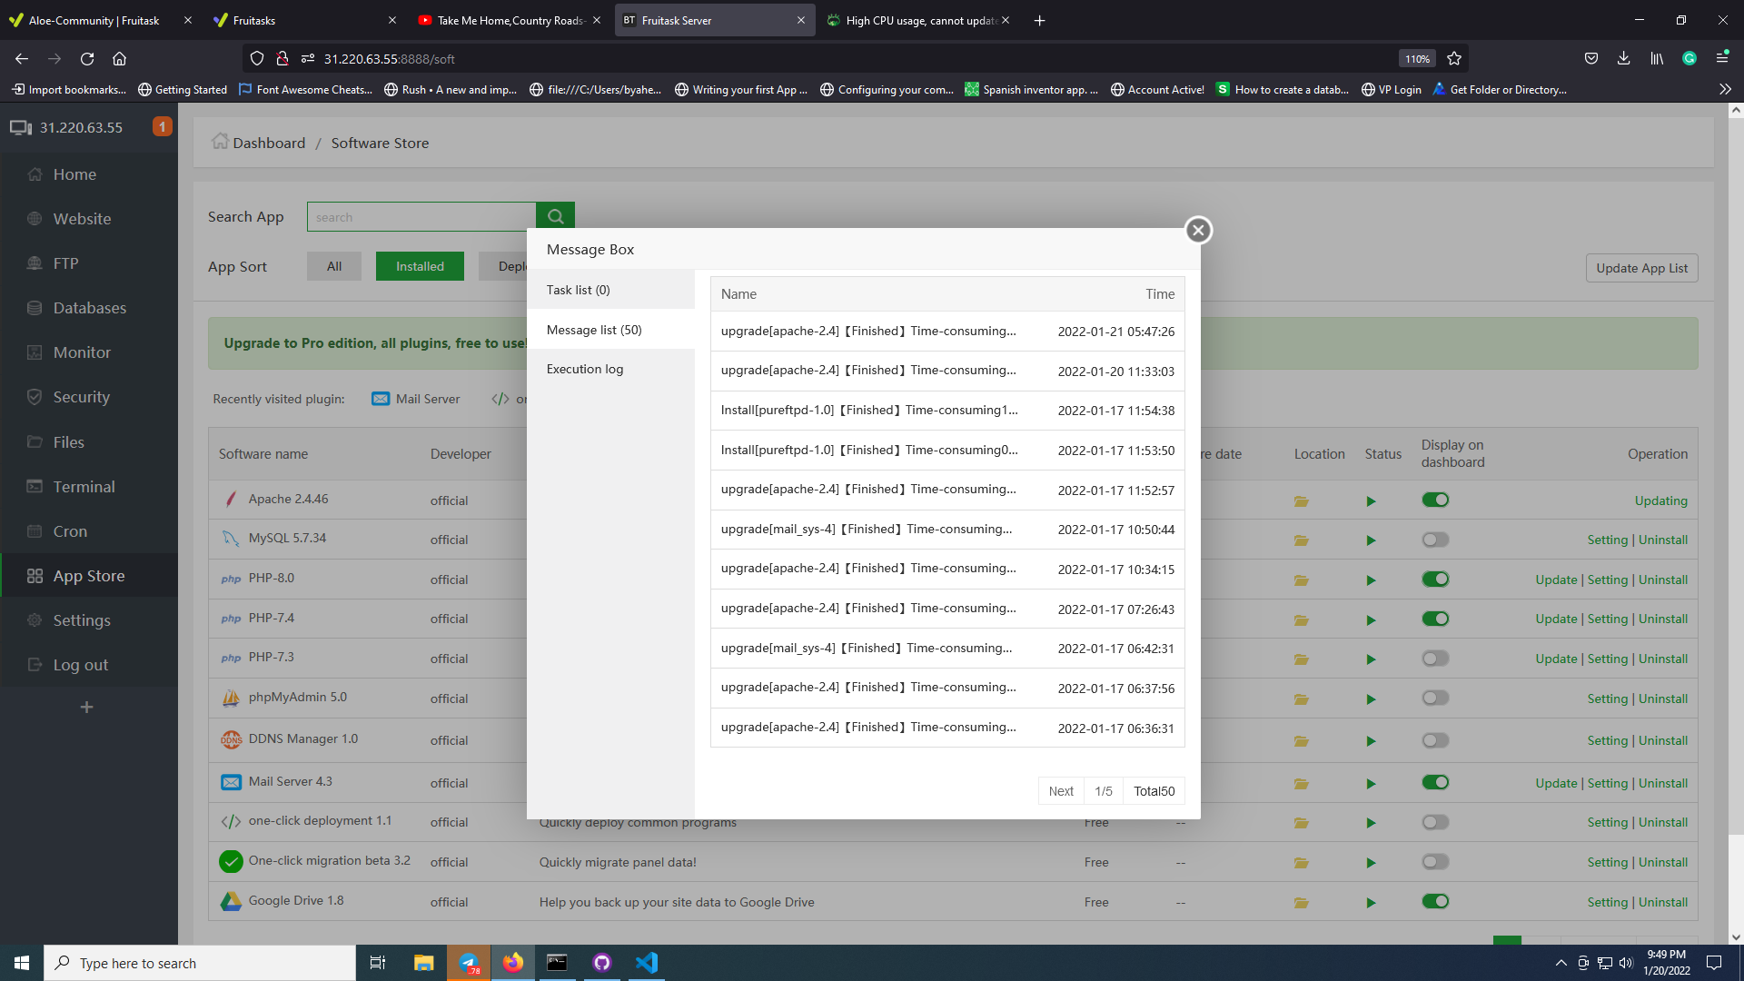Disable dashboard display for Apache 2.4.46

(x=1435, y=500)
